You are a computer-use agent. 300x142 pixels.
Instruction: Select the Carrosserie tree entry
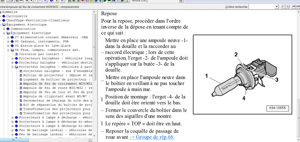coord(17,16)
